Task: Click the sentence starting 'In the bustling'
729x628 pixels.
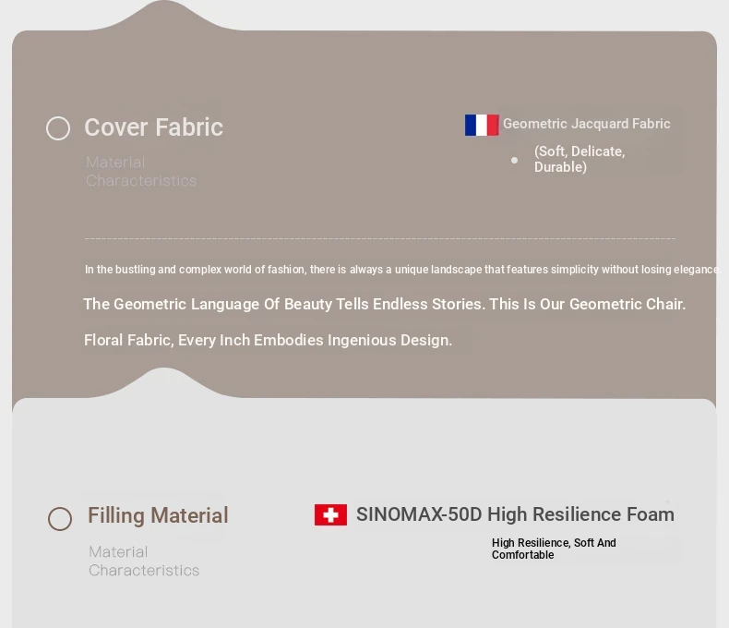Action: click(401, 270)
